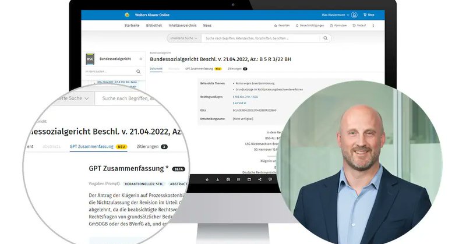
Task: Click the 'Rechtsgrundlagen:' label
Action: click(211, 97)
